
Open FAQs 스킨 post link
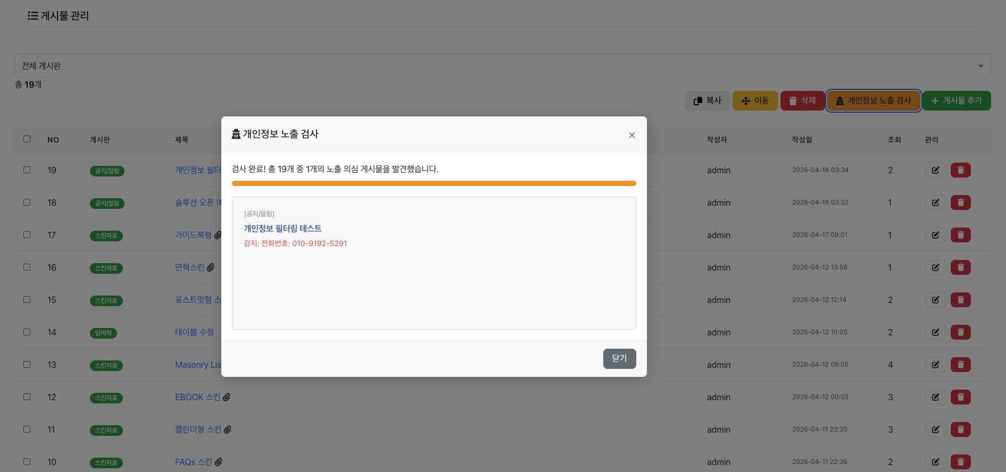tap(194, 462)
